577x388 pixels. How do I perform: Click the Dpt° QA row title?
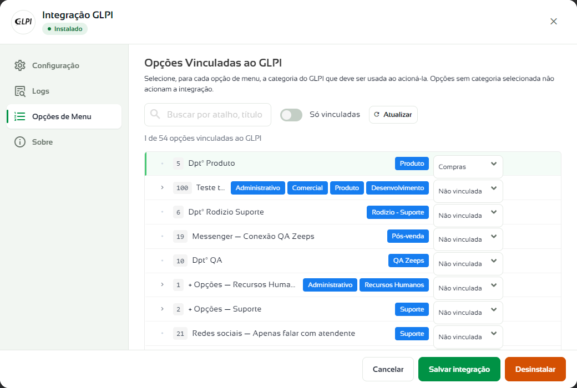[207, 261]
